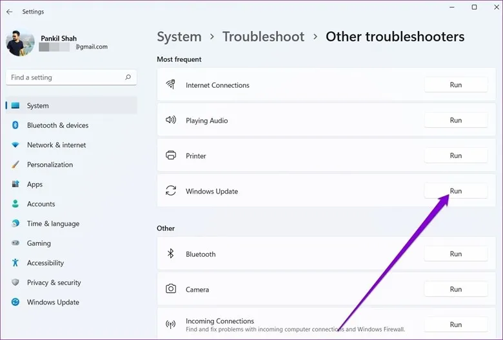Click the Gaming controller icon in sidebar
Viewport: 503px width, 340px height.
15,243
